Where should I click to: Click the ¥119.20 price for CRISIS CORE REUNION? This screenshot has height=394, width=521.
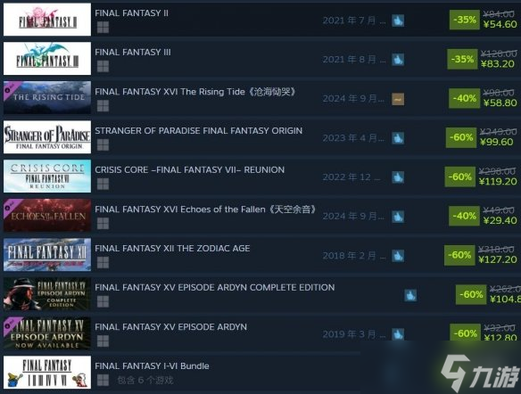(x=498, y=182)
